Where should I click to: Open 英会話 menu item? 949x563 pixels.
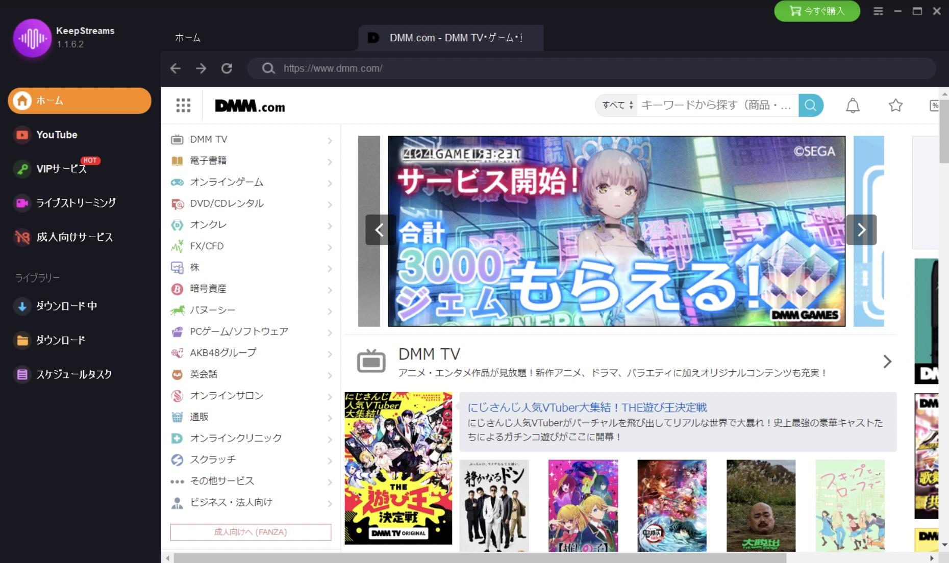(x=204, y=374)
